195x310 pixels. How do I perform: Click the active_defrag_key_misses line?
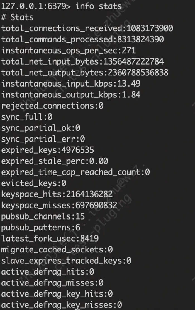[62, 305]
